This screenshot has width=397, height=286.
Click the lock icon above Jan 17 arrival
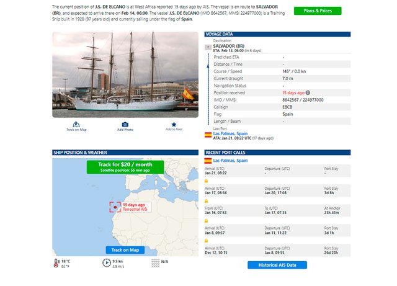206,181
